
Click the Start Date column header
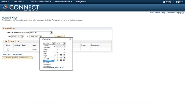[17, 45]
